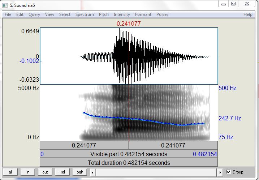The width and height of the screenshot is (259, 180).
Task: Open the Pitch menu
Action: coord(104,14)
